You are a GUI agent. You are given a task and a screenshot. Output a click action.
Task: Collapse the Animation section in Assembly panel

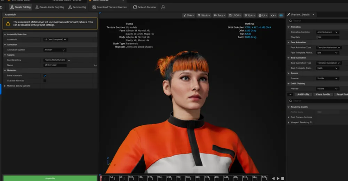pyautogui.click(x=5, y=45)
